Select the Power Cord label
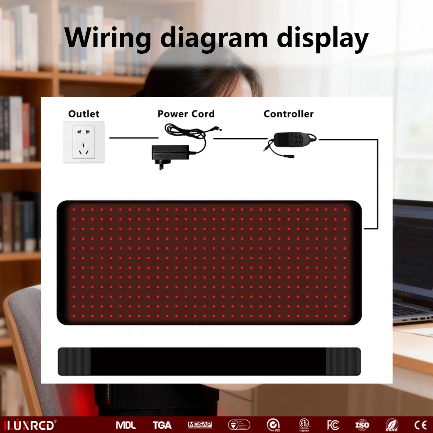 click(x=186, y=114)
